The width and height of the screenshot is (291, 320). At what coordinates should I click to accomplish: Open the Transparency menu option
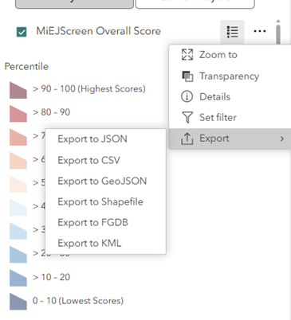click(x=230, y=76)
